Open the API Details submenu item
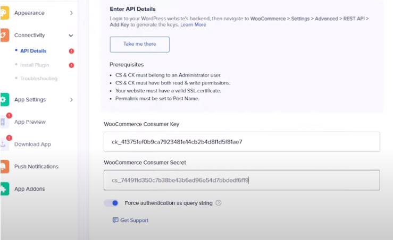Screen dimensions: 393x240 (33, 51)
